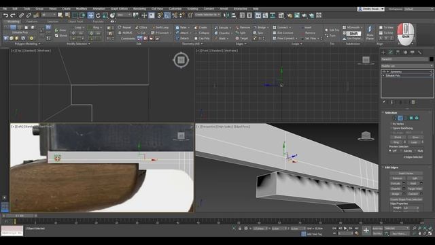Click the Undo arrow icon
Viewport: 435px width, 245px height.
click(x=5, y=15)
